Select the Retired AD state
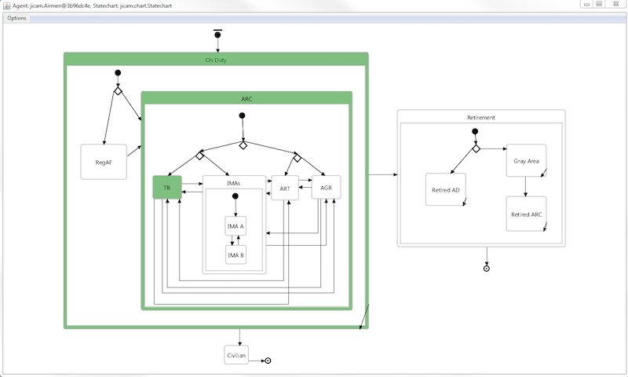Viewport: 628px width, 377px height. click(x=445, y=189)
